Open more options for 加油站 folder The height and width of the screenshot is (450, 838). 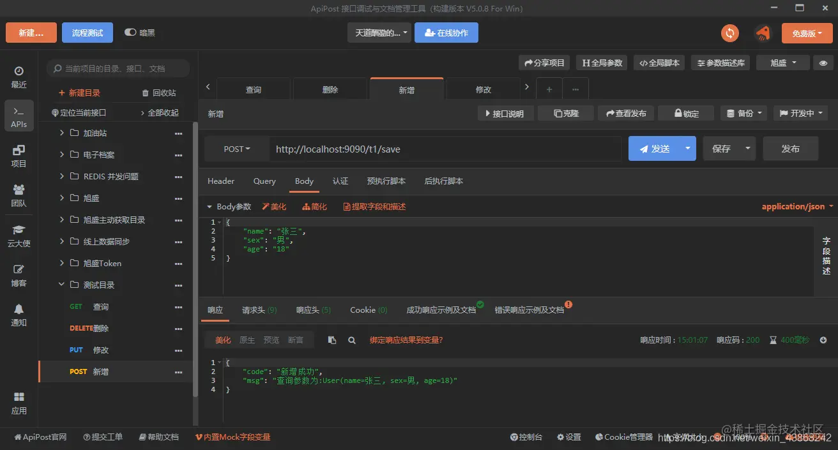(x=179, y=133)
